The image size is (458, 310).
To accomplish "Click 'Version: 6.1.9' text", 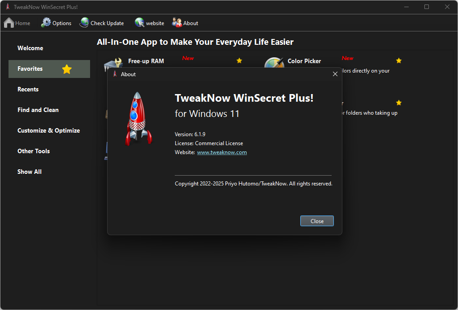I will (190, 134).
